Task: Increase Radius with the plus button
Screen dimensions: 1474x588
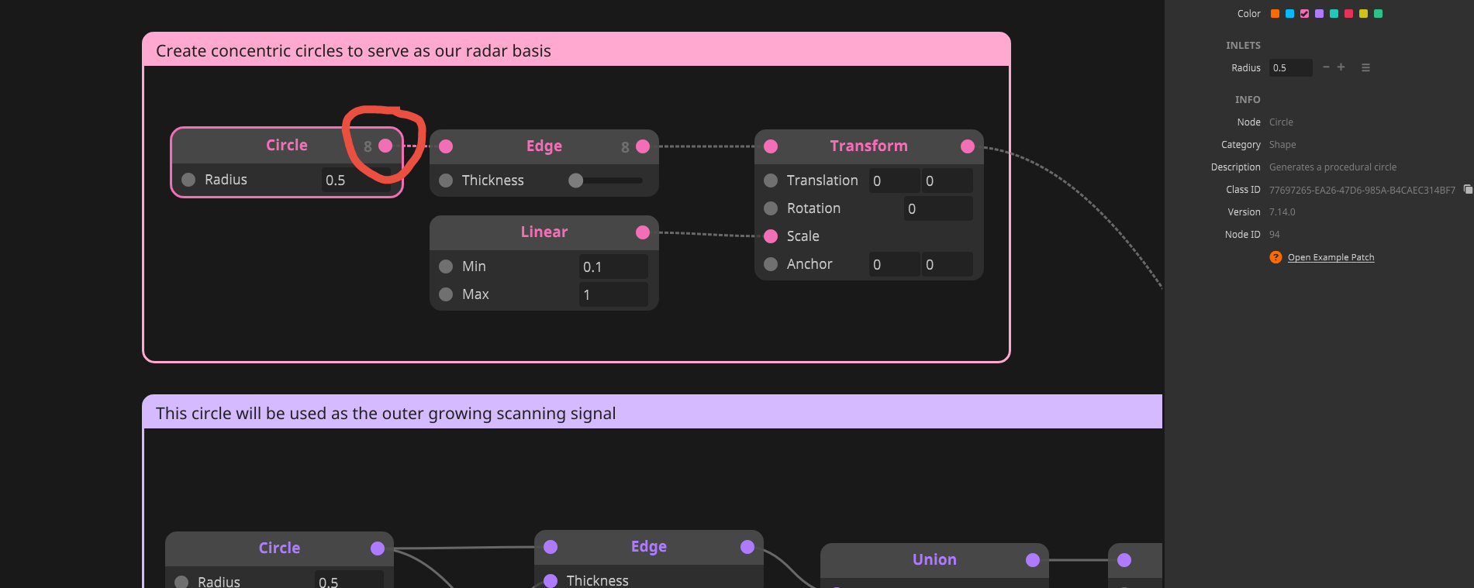Action: click(1341, 67)
